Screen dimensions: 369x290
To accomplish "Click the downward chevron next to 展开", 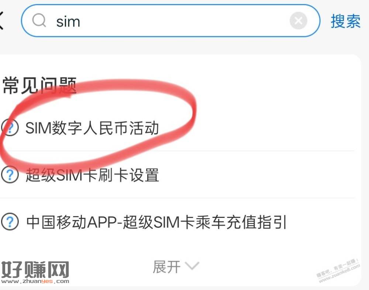I will 192,266.
